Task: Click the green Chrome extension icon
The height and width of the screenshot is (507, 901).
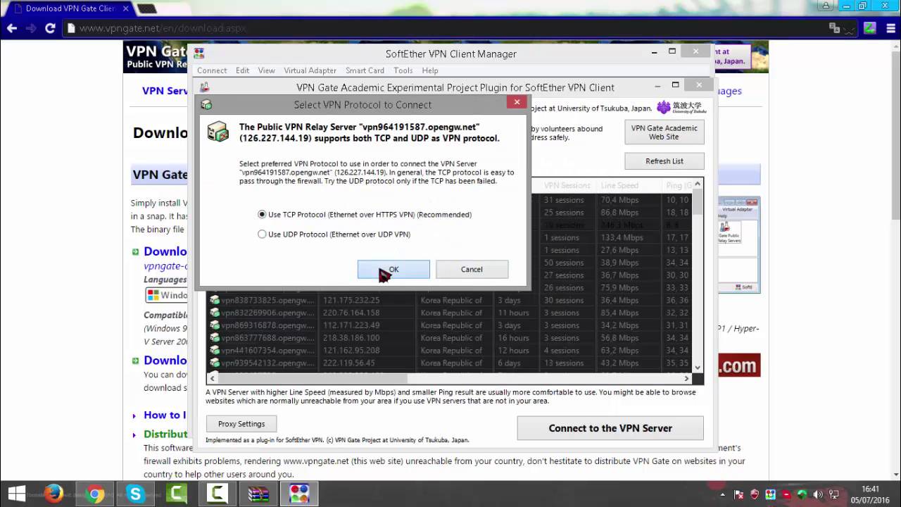Action: [x=870, y=28]
